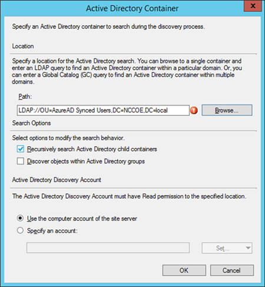Select Use the computer account of site server

20,218
